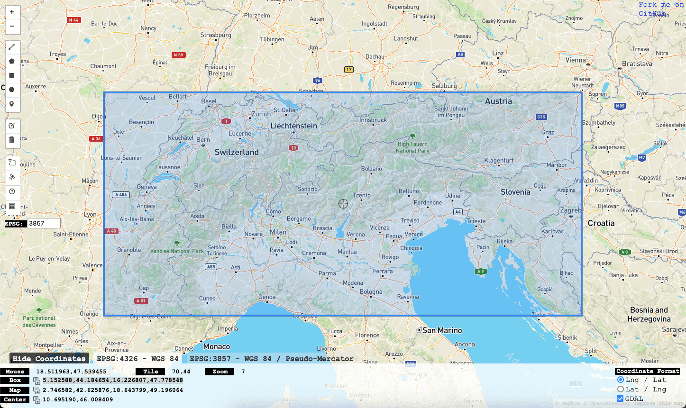Copy the Box coordinates to clipboard

tap(37, 381)
